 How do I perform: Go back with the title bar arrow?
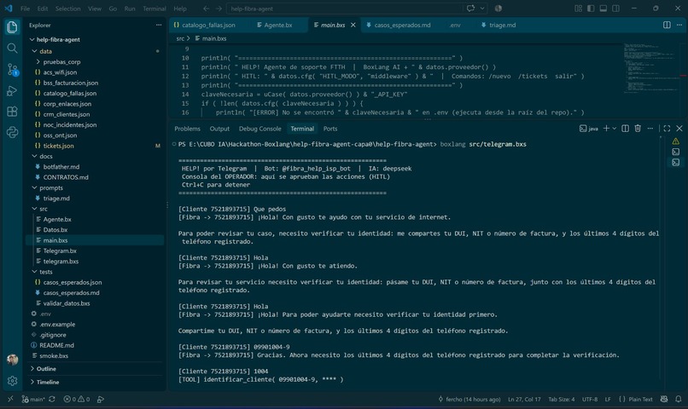point(206,9)
